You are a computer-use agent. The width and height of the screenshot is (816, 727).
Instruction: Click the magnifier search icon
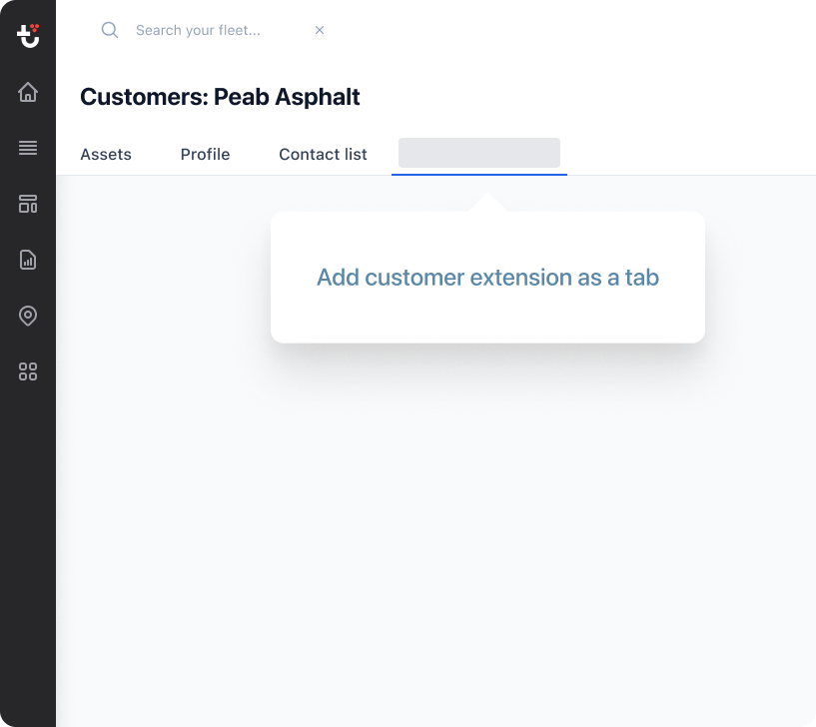(x=110, y=30)
